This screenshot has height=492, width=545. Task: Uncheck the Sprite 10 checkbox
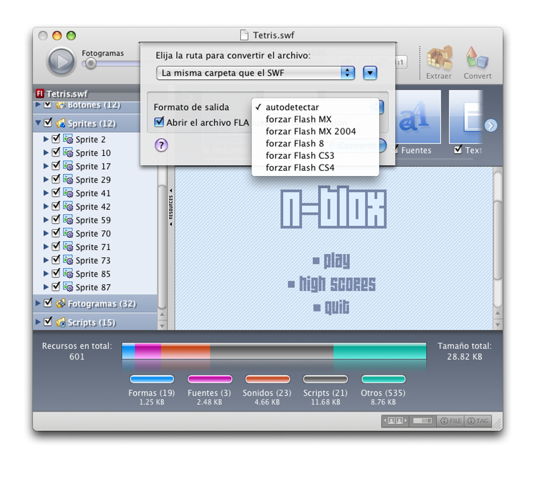[x=56, y=152]
